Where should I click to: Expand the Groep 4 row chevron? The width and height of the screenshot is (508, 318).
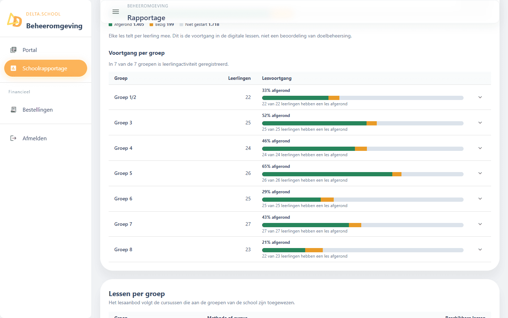pos(480,148)
